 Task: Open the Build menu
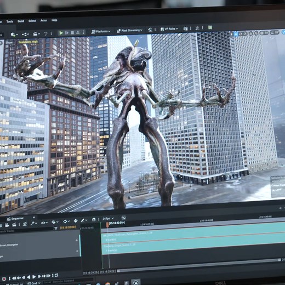(21, 21)
